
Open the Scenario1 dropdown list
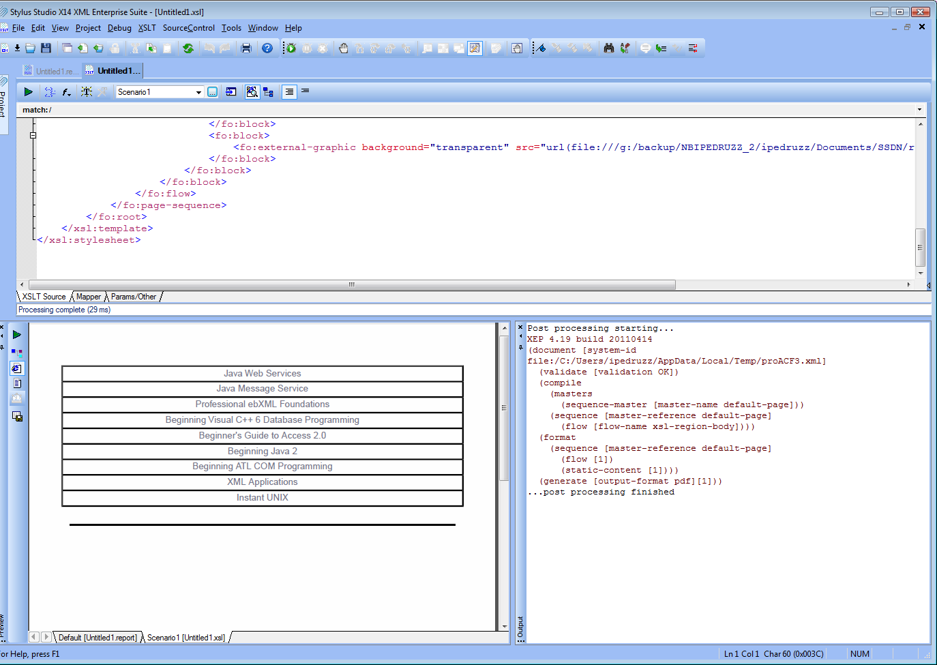tap(198, 92)
